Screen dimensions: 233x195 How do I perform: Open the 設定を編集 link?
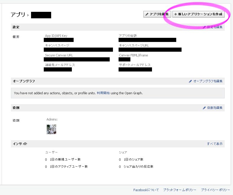[x=215, y=27]
